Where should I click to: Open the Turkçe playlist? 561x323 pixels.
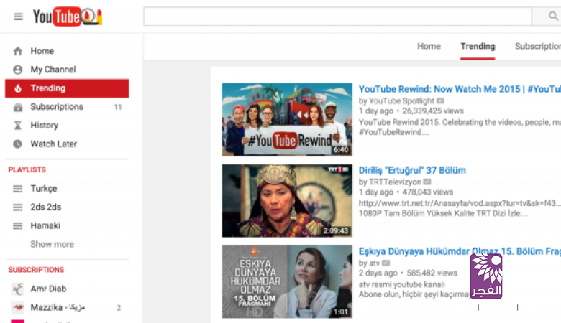tap(43, 189)
